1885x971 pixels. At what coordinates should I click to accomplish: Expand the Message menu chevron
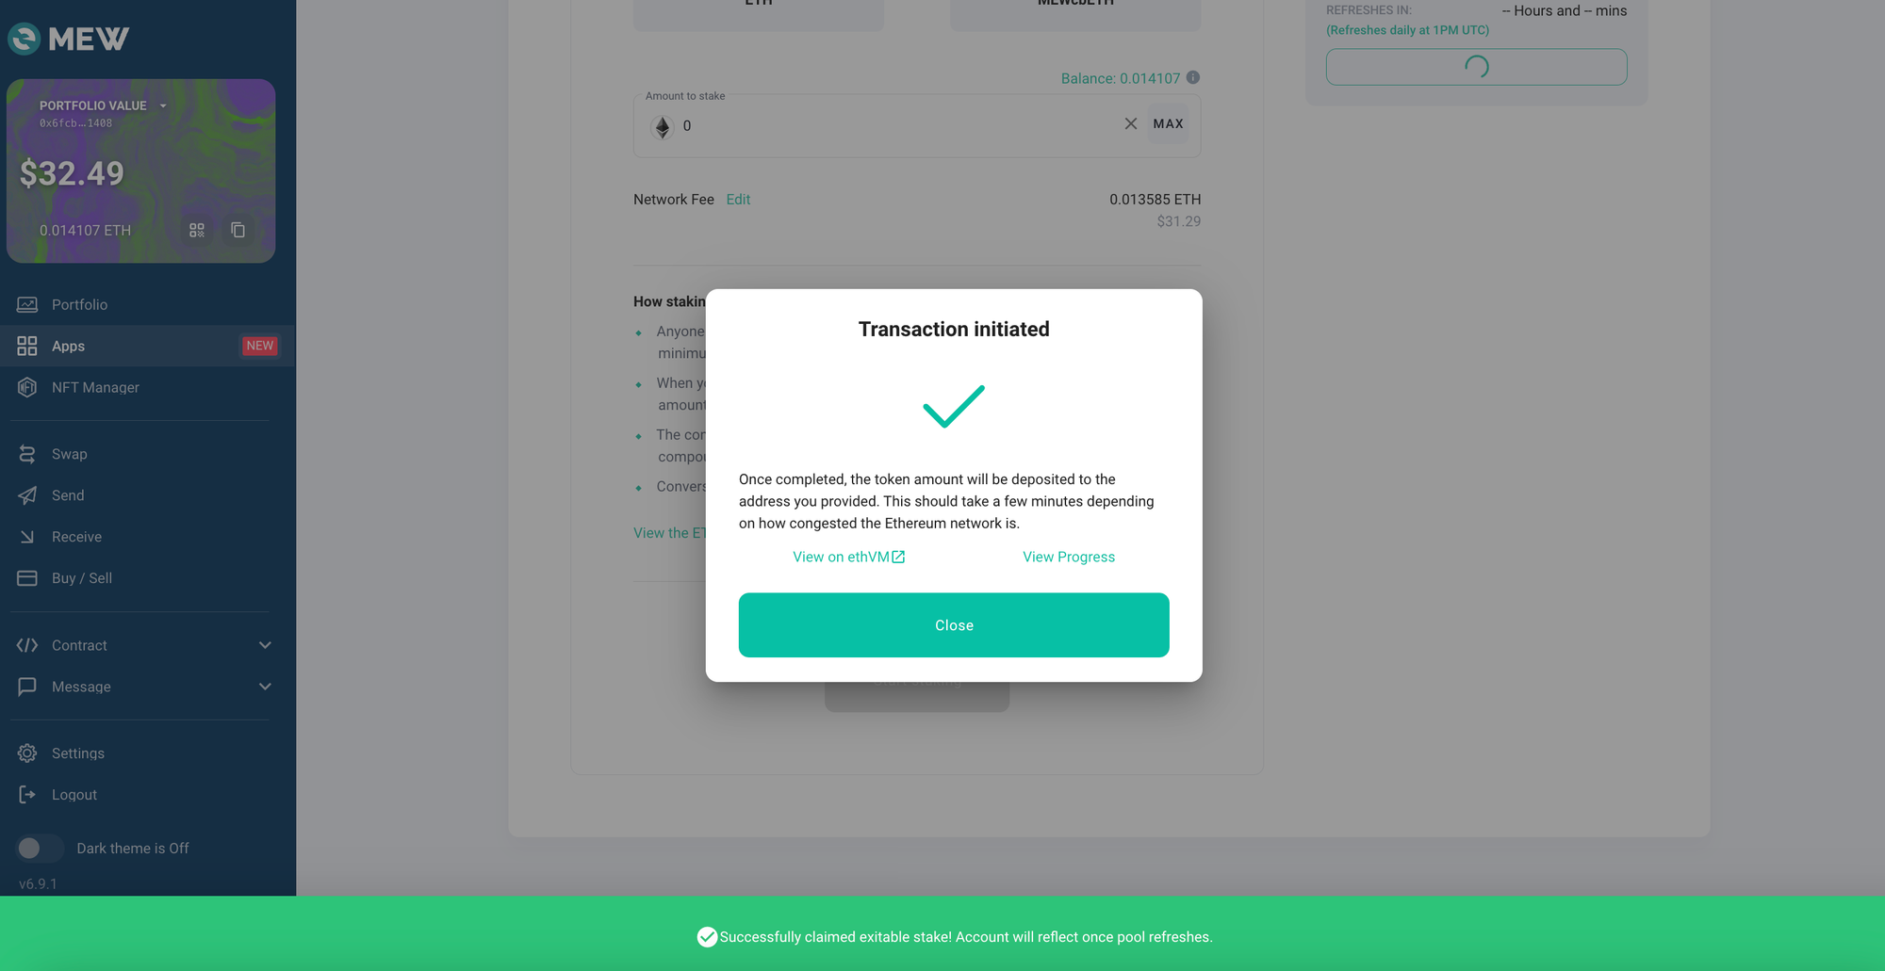tap(265, 687)
